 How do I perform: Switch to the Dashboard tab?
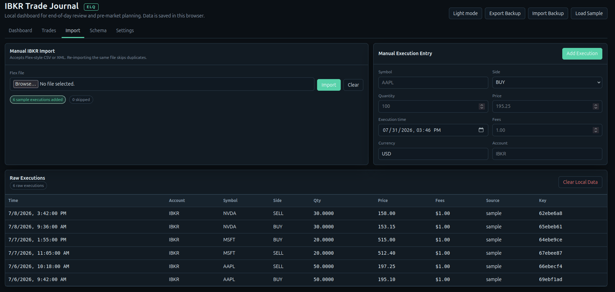click(x=20, y=30)
